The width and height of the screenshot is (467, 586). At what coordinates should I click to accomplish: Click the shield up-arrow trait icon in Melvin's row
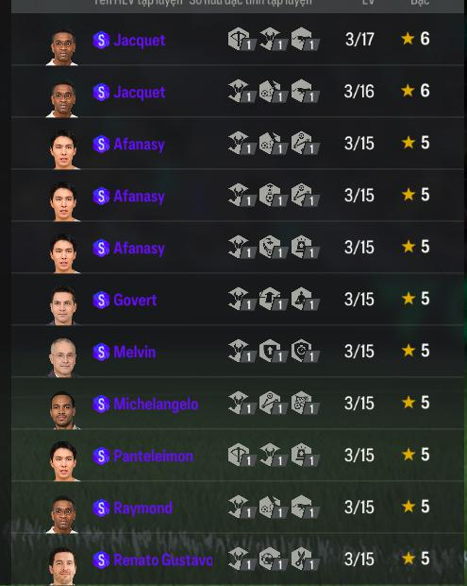click(274, 351)
